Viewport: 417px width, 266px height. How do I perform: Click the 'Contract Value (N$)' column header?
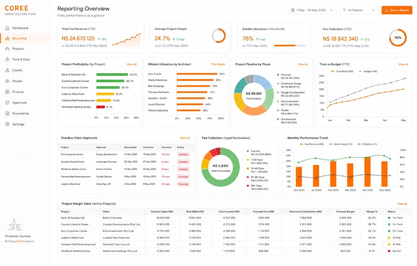[x=162, y=212]
